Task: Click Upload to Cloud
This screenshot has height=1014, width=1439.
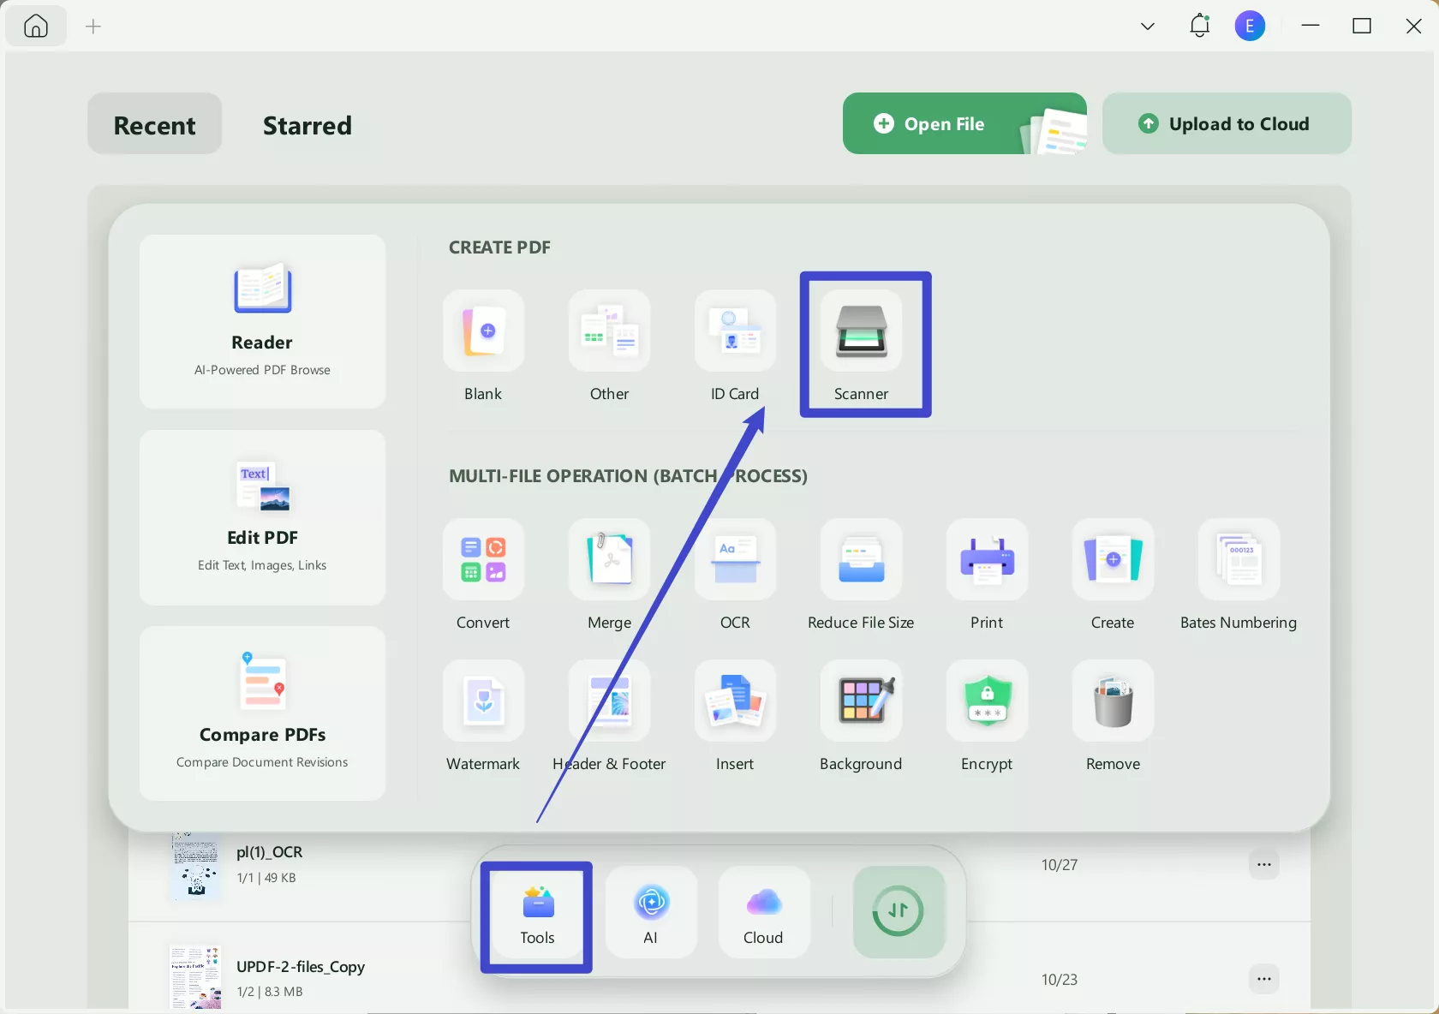Action: coord(1227,123)
